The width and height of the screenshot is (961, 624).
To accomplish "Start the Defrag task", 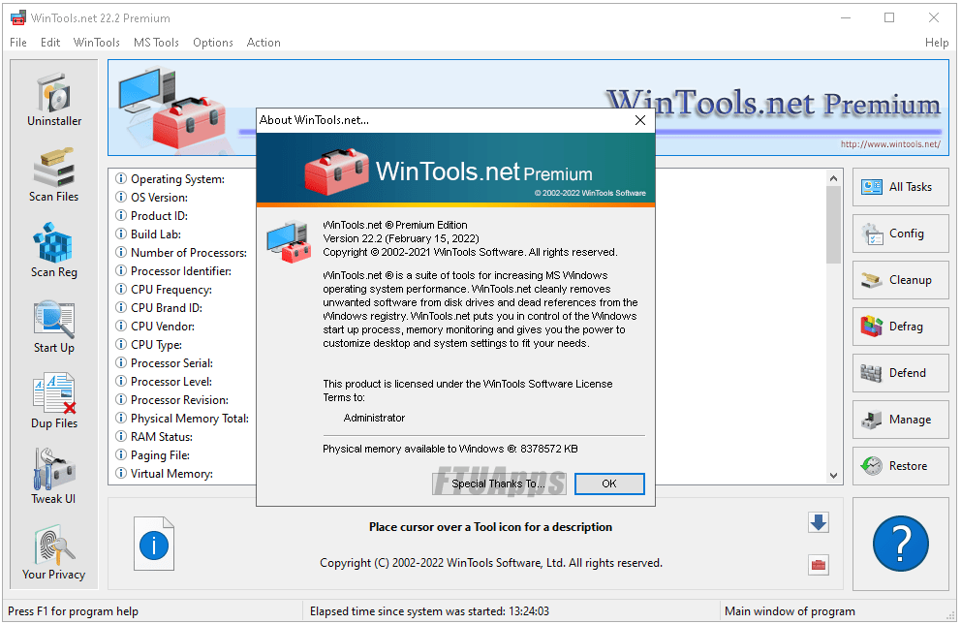I will (x=900, y=327).
